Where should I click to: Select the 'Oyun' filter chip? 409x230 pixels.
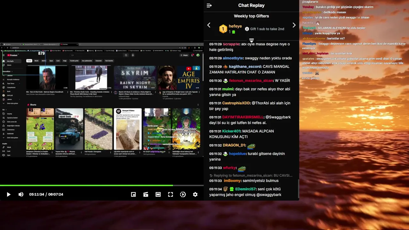(51, 61)
